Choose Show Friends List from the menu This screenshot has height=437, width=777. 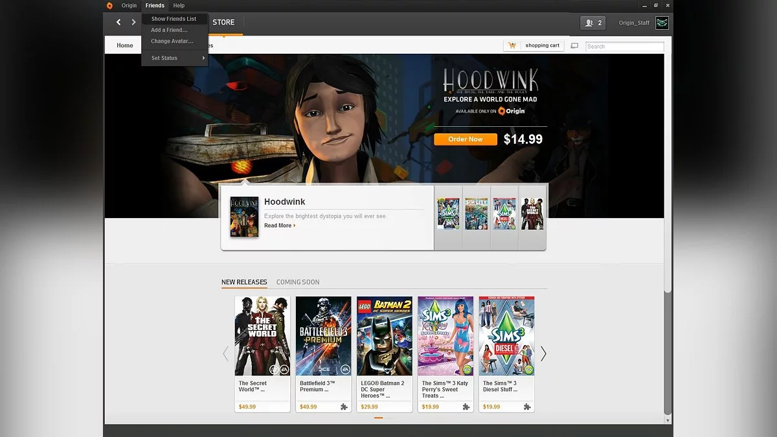[x=174, y=19]
